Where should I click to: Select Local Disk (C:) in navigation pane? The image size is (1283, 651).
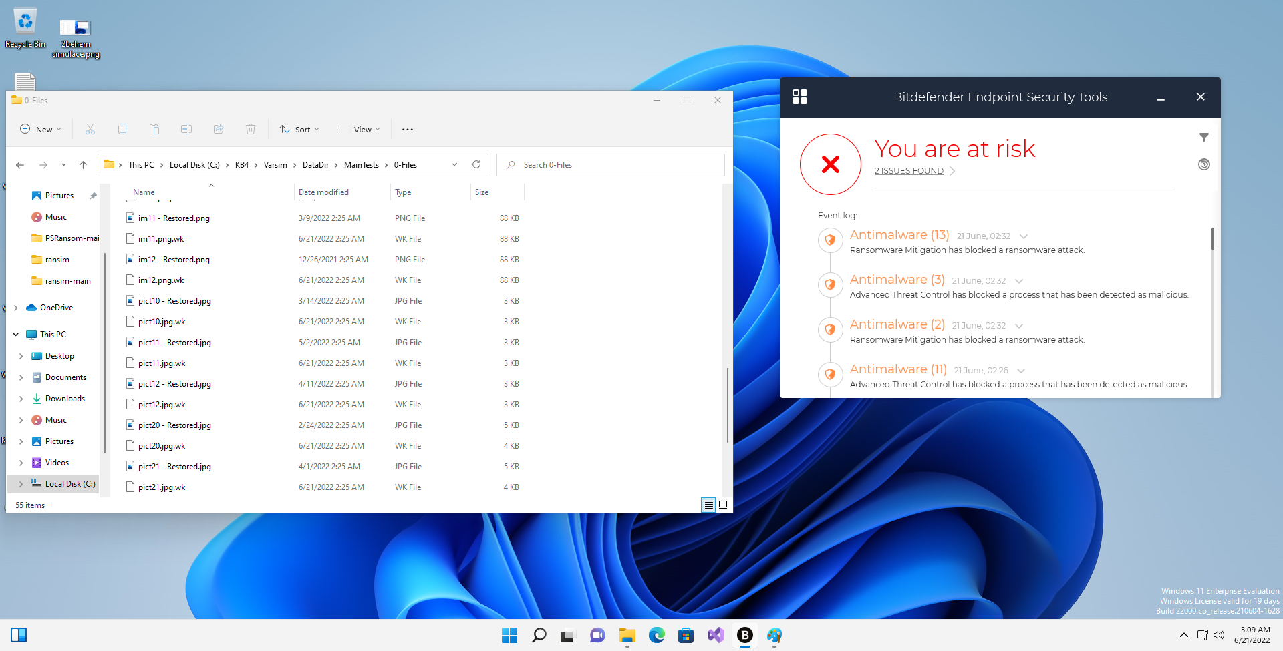click(x=53, y=484)
